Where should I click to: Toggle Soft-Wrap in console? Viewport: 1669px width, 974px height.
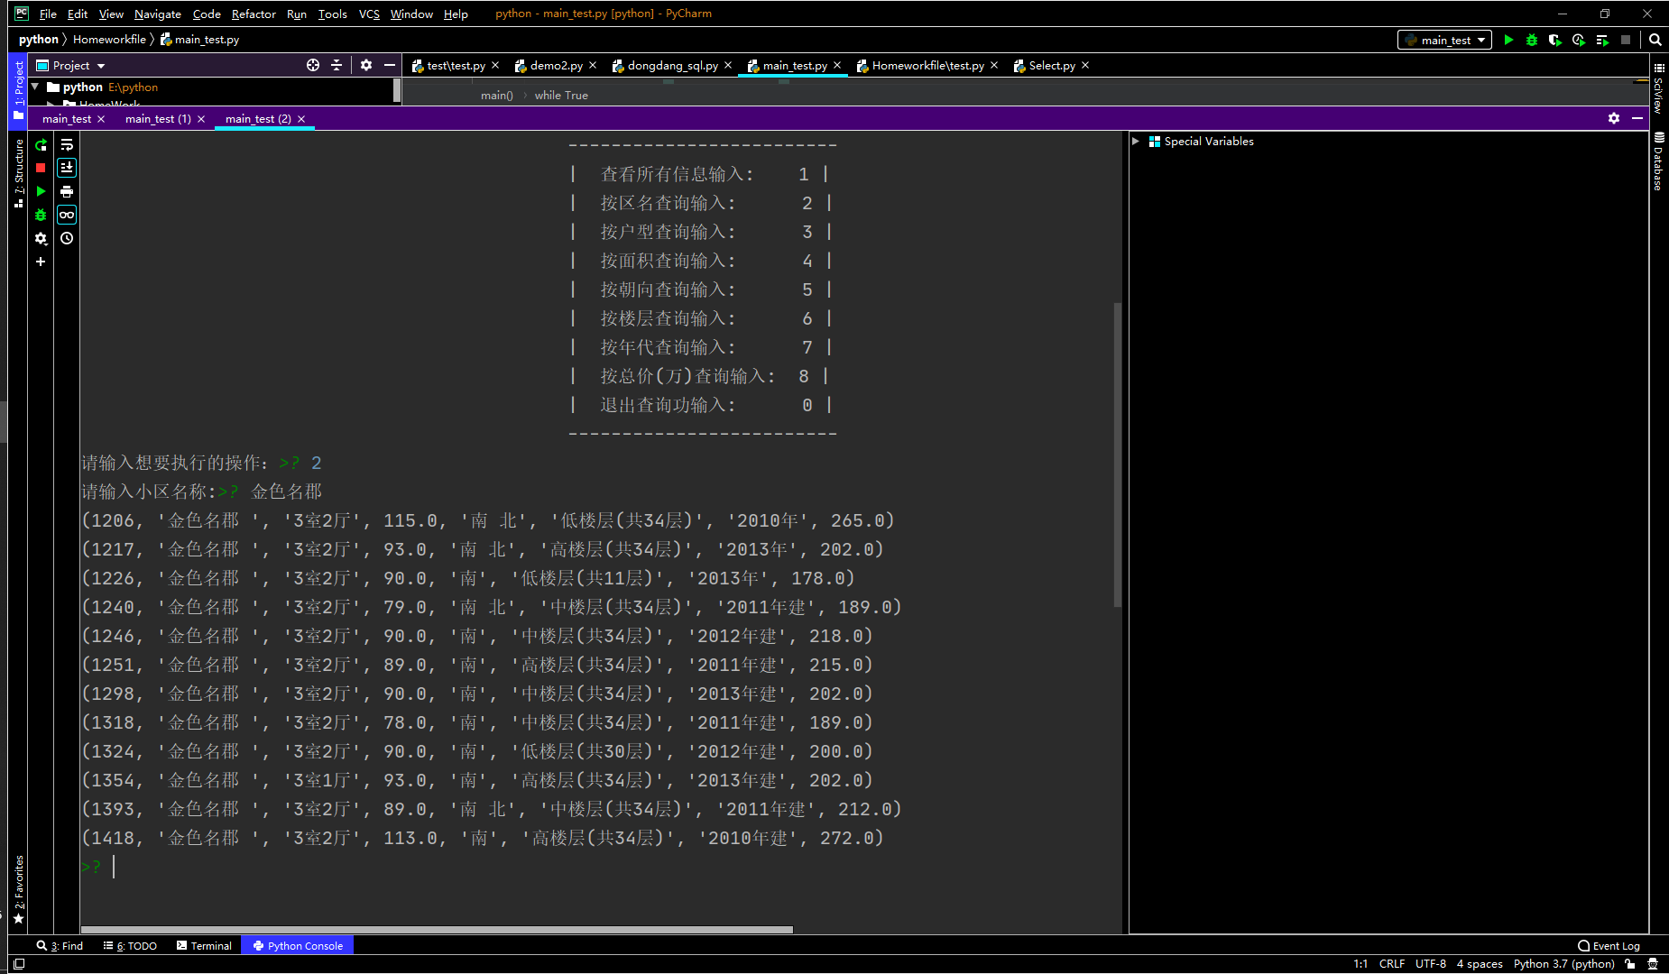click(67, 144)
